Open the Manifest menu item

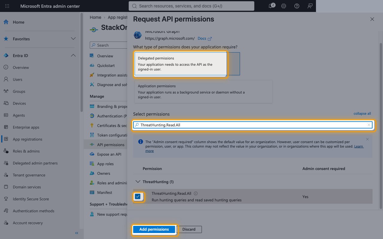tap(104, 192)
